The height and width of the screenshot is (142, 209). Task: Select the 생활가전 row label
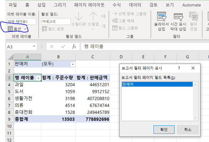point(28,98)
